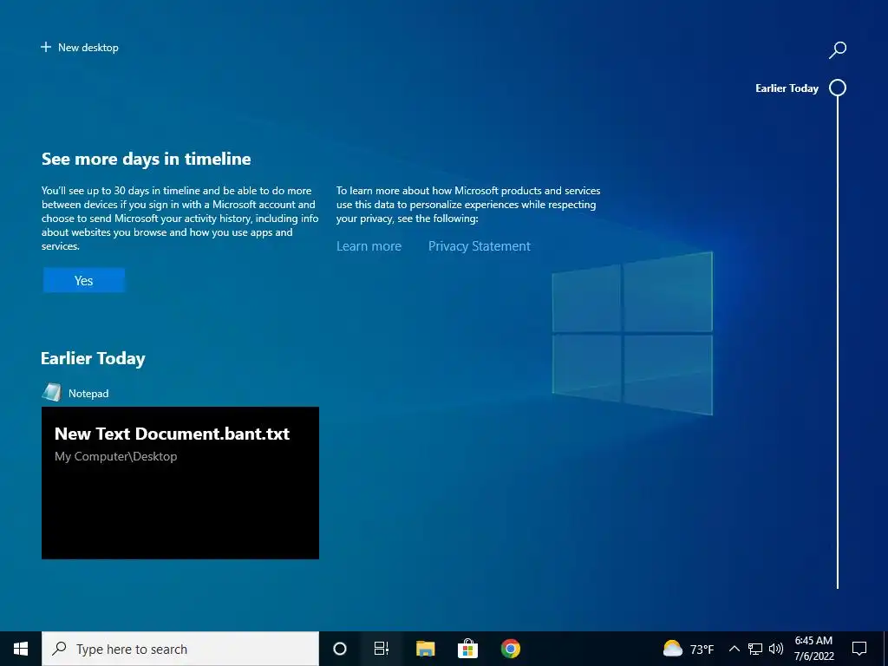Viewport: 888px width, 666px height.
Task: Open the weather 73°F widget
Action: (688, 649)
